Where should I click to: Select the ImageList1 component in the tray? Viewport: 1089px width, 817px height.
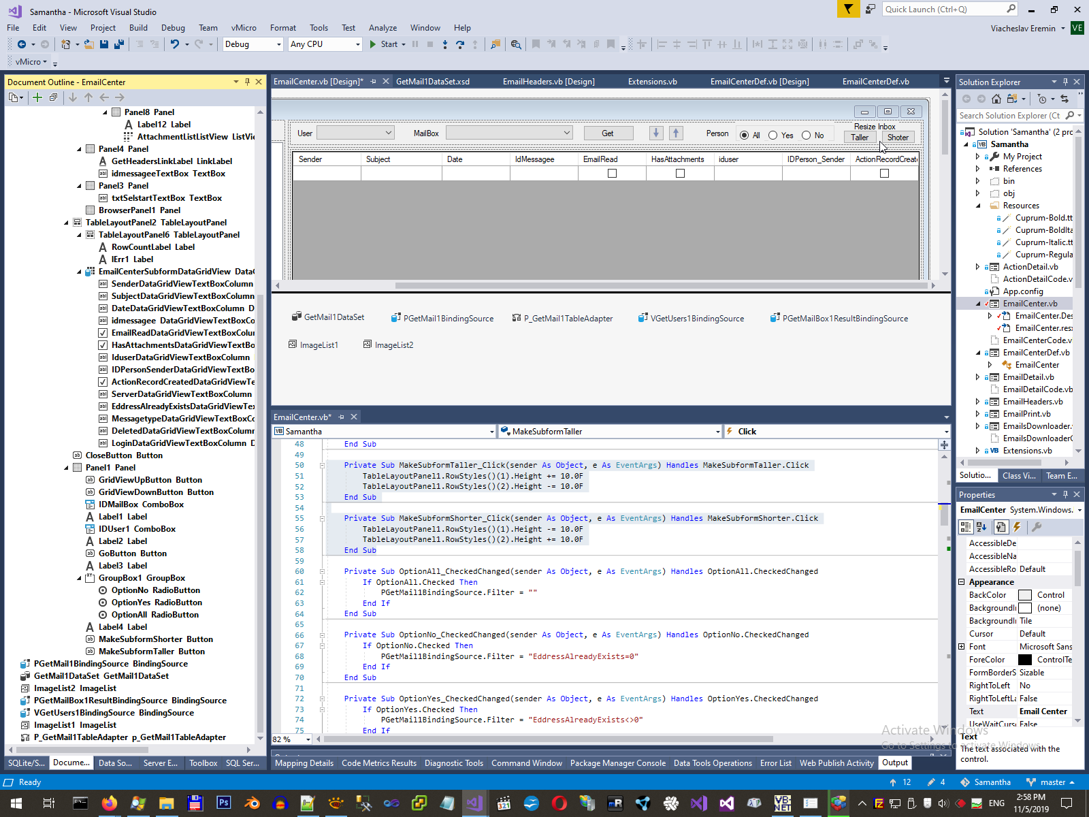tap(313, 345)
